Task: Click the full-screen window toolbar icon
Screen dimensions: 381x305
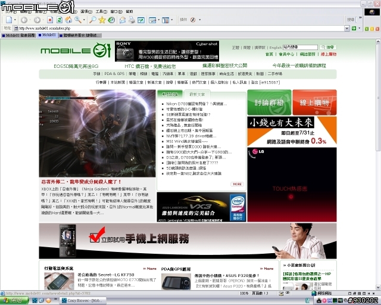Action: (141, 20)
